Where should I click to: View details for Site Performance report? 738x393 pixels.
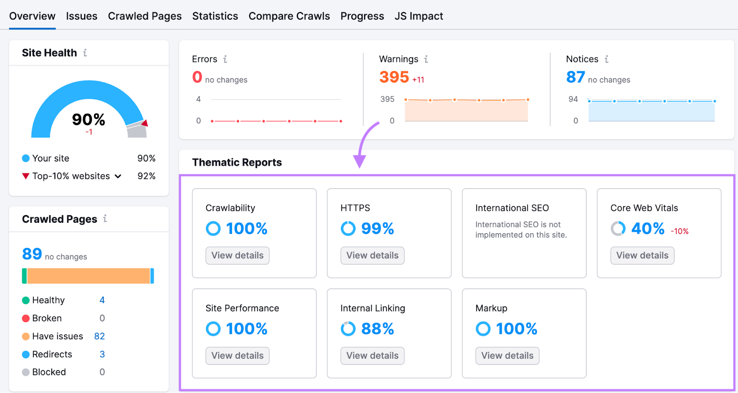238,356
